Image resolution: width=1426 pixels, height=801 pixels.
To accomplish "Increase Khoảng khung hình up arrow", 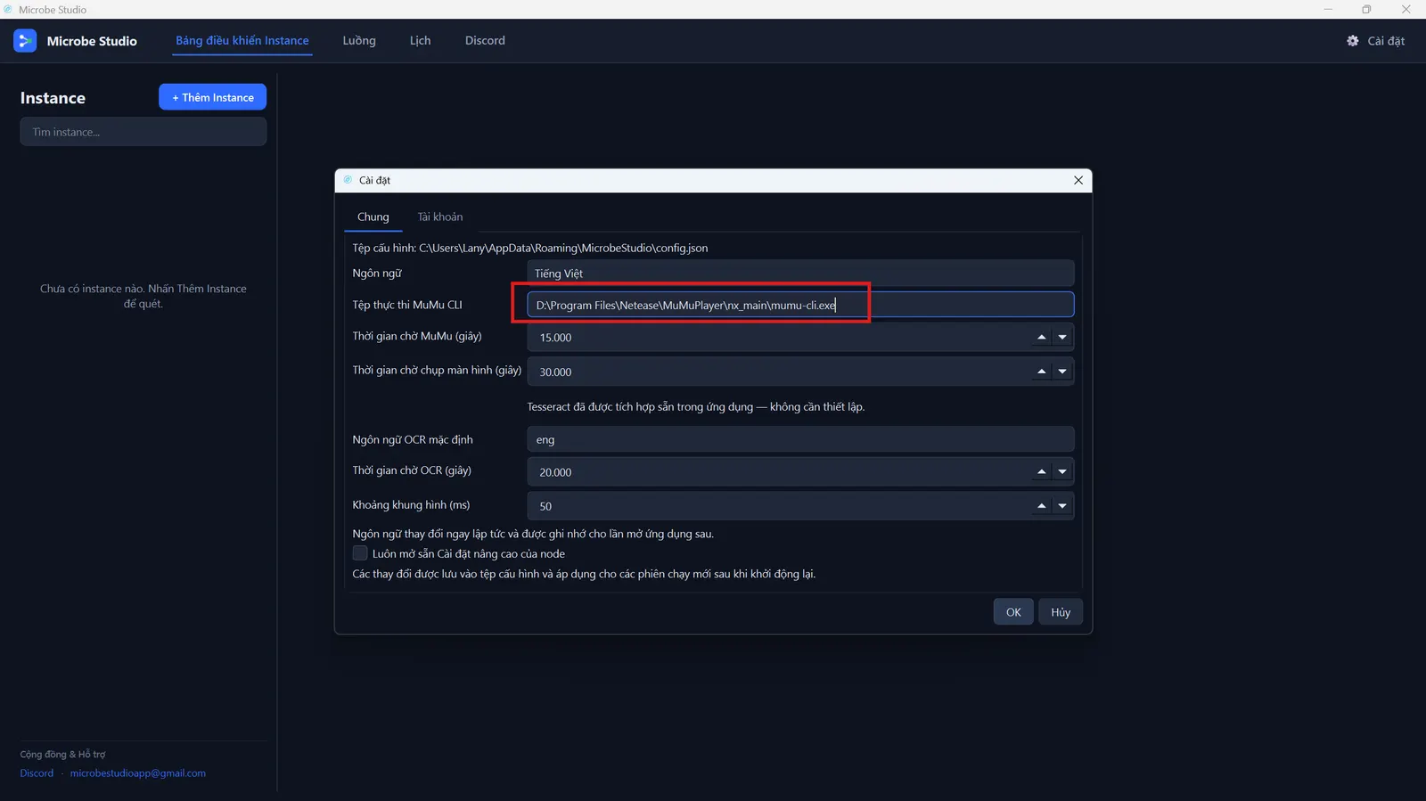I will [1041, 506].
